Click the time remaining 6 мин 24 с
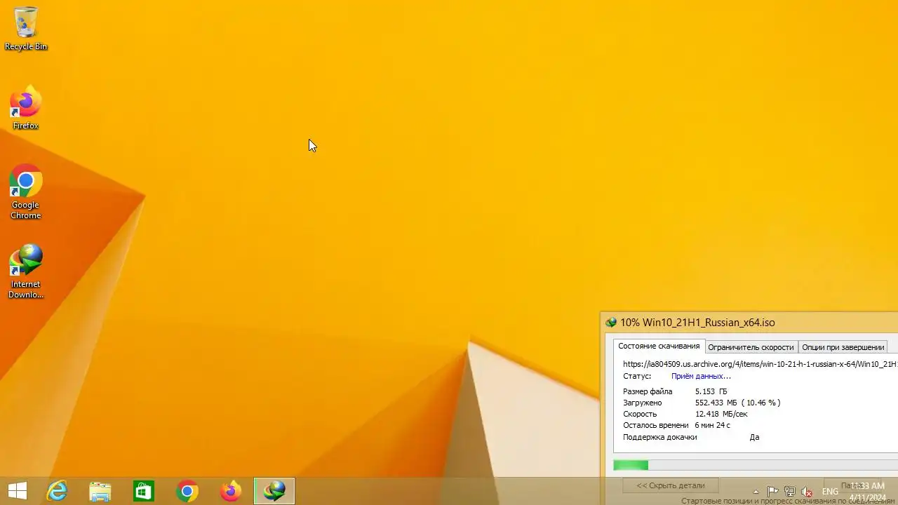This screenshot has width=898, height=505. 713,425
